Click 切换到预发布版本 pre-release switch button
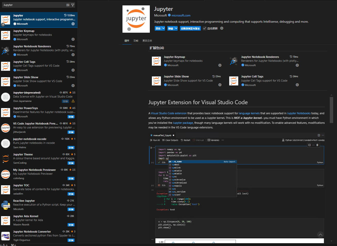 pos(190,28)
